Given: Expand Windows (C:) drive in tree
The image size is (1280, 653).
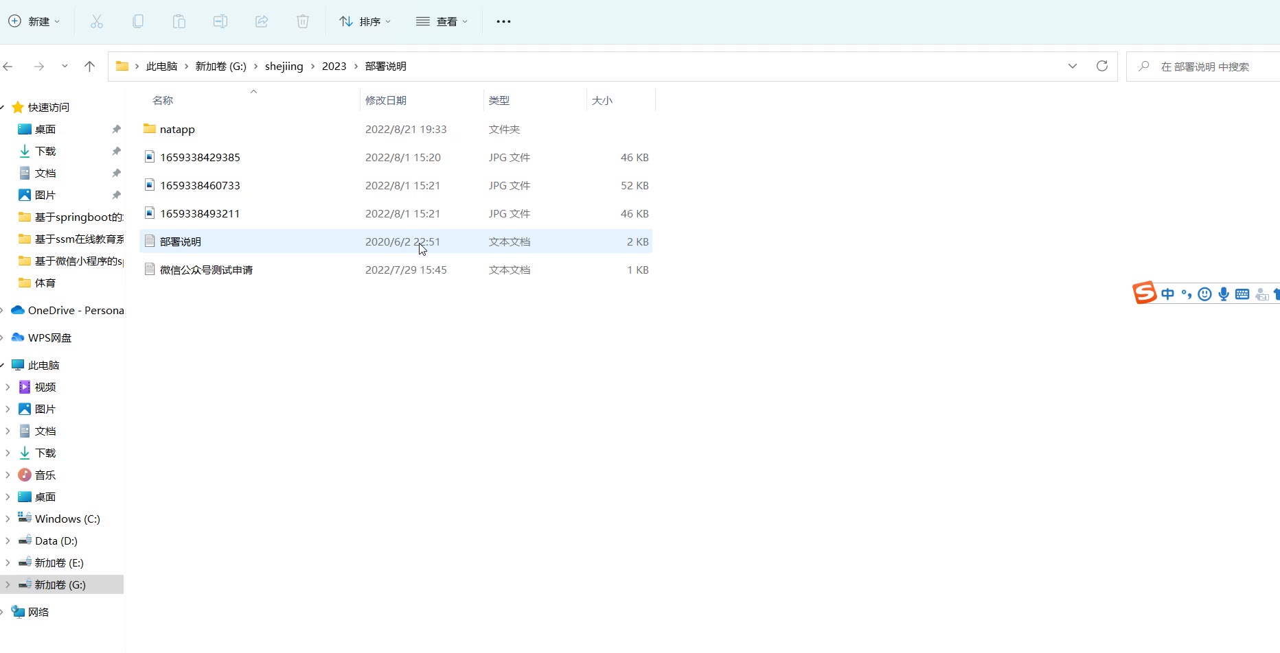Looking at the screenshot, I should pos(8,519).
